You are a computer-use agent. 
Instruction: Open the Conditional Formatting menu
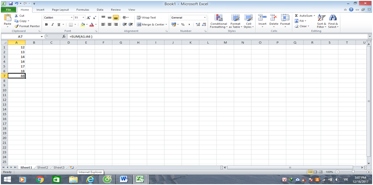(x=218, y=21)
